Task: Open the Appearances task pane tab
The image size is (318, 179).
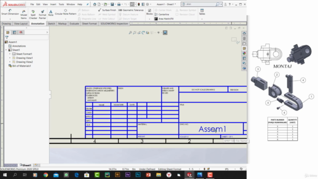Action: [x=244, y=53]
